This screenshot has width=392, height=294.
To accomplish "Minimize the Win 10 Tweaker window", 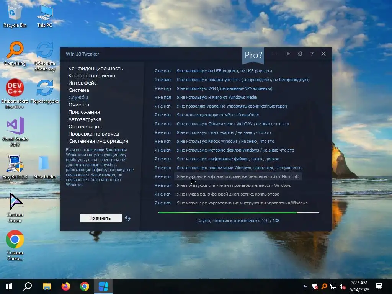I will tap(274, 54).
